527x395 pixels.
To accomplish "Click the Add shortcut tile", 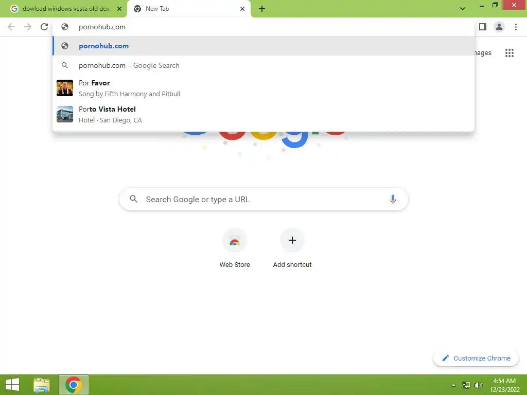I will tap(292, 248).
